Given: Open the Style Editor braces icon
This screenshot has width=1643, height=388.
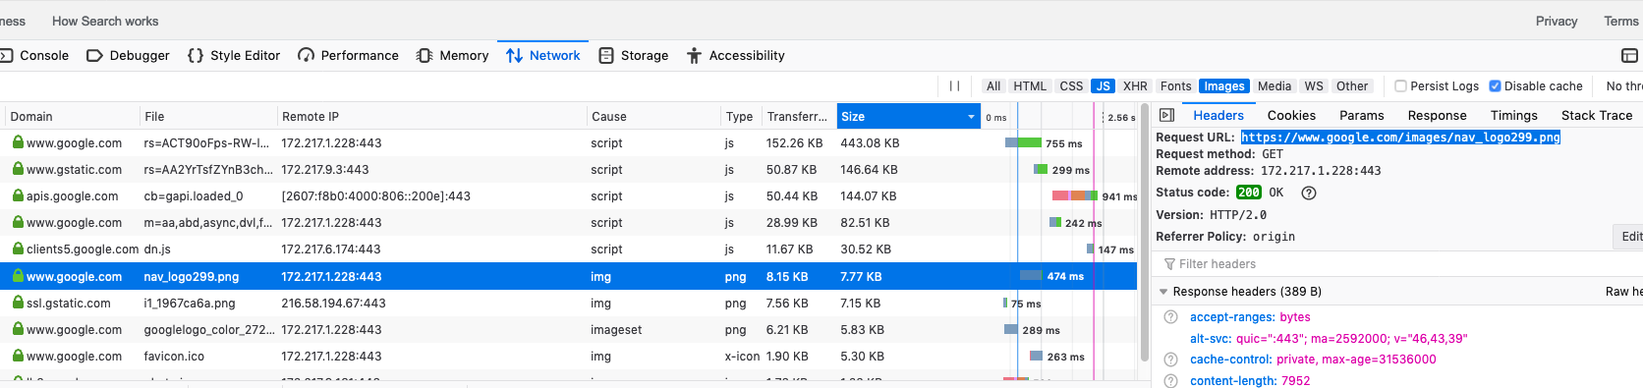Looking at the screenshot, I should pyautogui.click(x=196, y=56).
